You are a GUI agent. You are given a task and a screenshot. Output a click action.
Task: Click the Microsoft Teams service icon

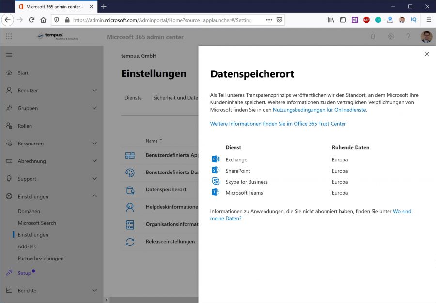(216, 192)
